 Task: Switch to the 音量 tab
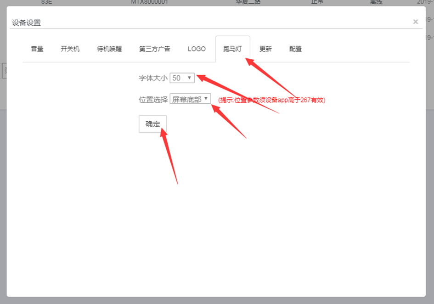(x=37, y=49)
